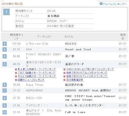The image size is (129, 116).
Task: Click title S.O.W. センスオブワンダー
Action: 84,105
